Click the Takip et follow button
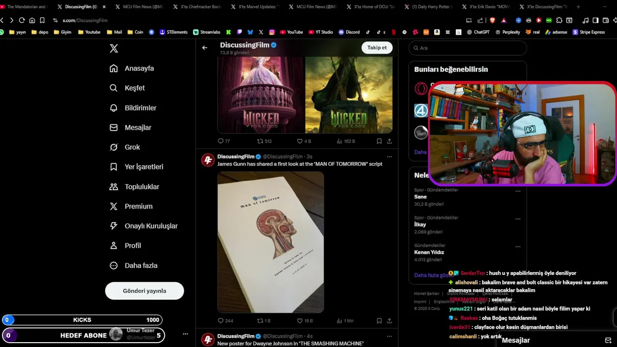Viewport: 617px width, 347px height. coord(377,48)
